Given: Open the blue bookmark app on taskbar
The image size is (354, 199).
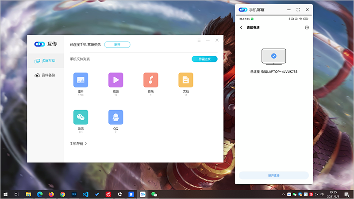Looking at the screenshot, I should 131,194.
